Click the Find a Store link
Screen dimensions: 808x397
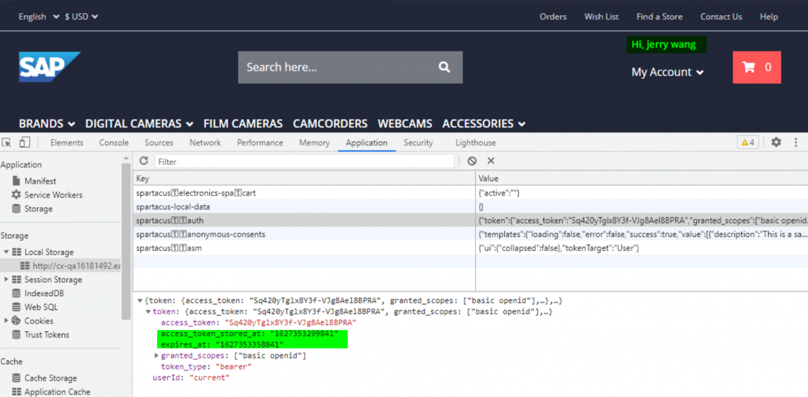(x=659, y=16)
